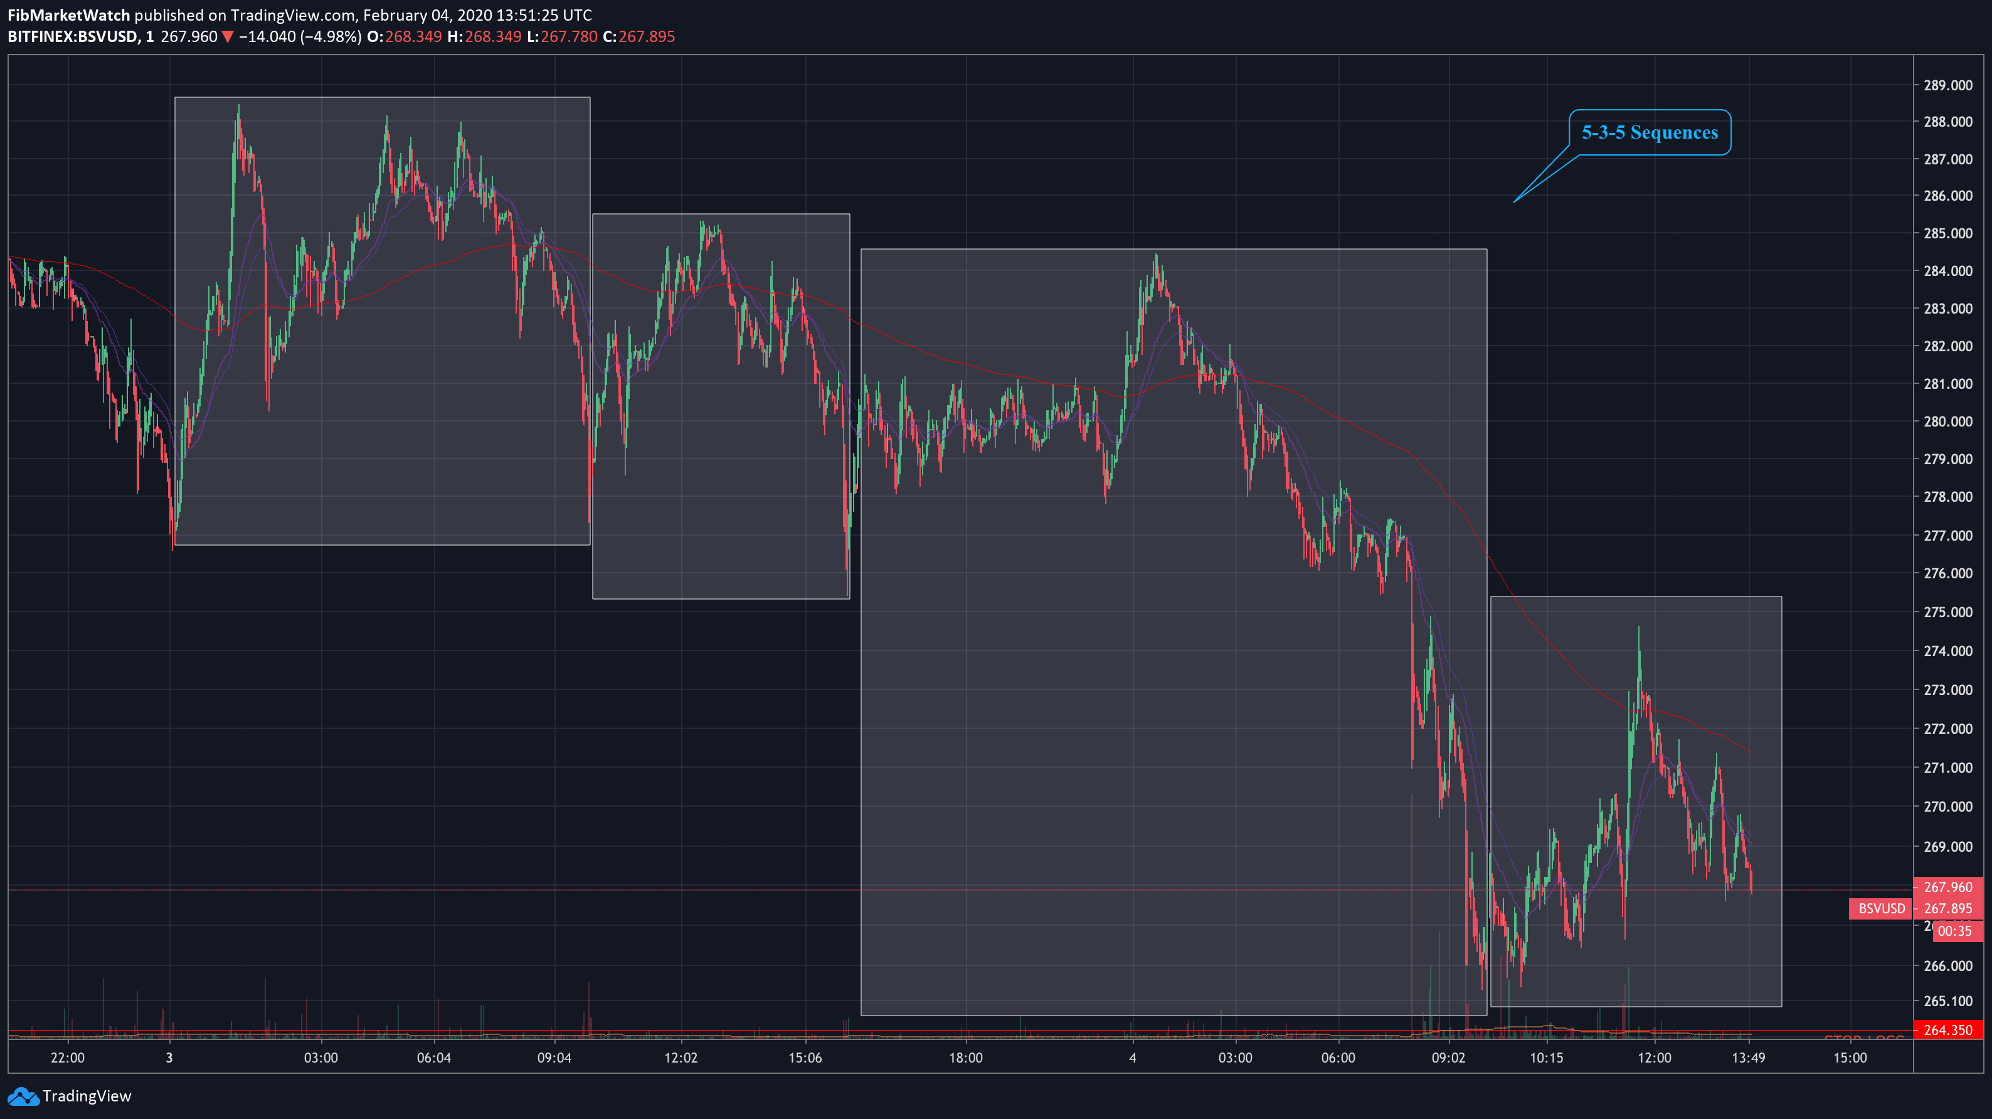Click the day '4' date axis label
This screenshot has width=1992, height=1119.
[x=1132, y=1057]
